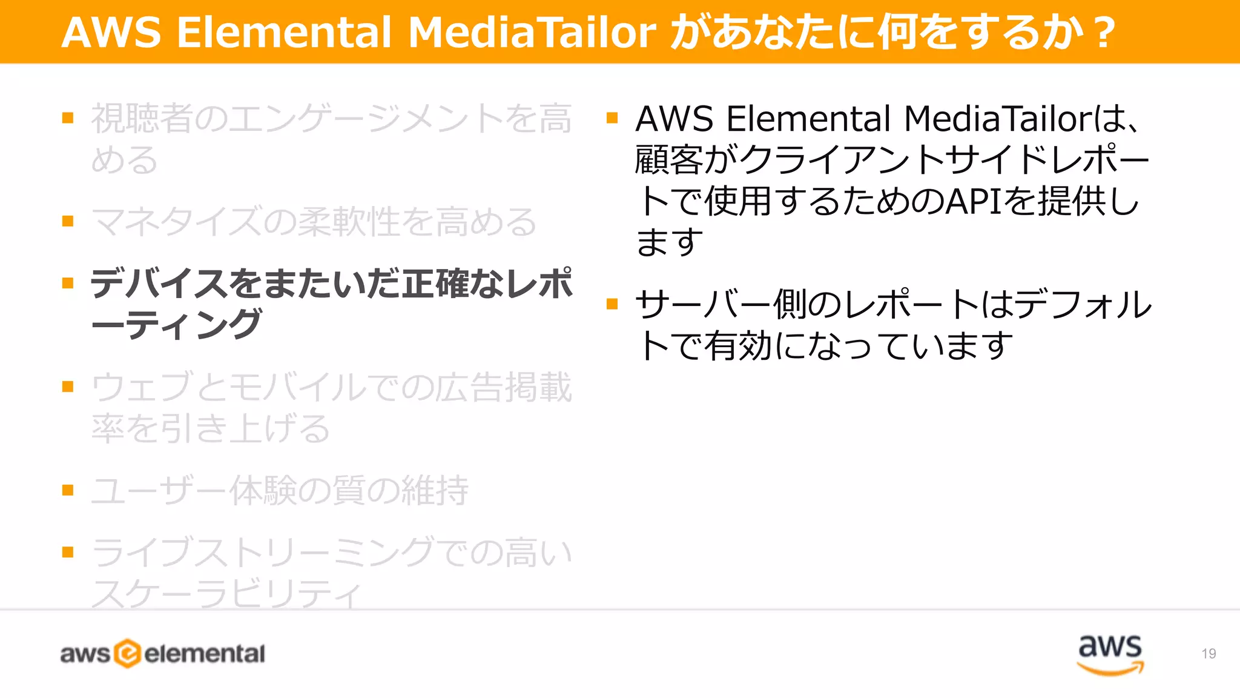This screenshot has height=698, width=1240.
Task: Select the greyed ユーザー体験の質の維持 item
Action: (280, 490)
